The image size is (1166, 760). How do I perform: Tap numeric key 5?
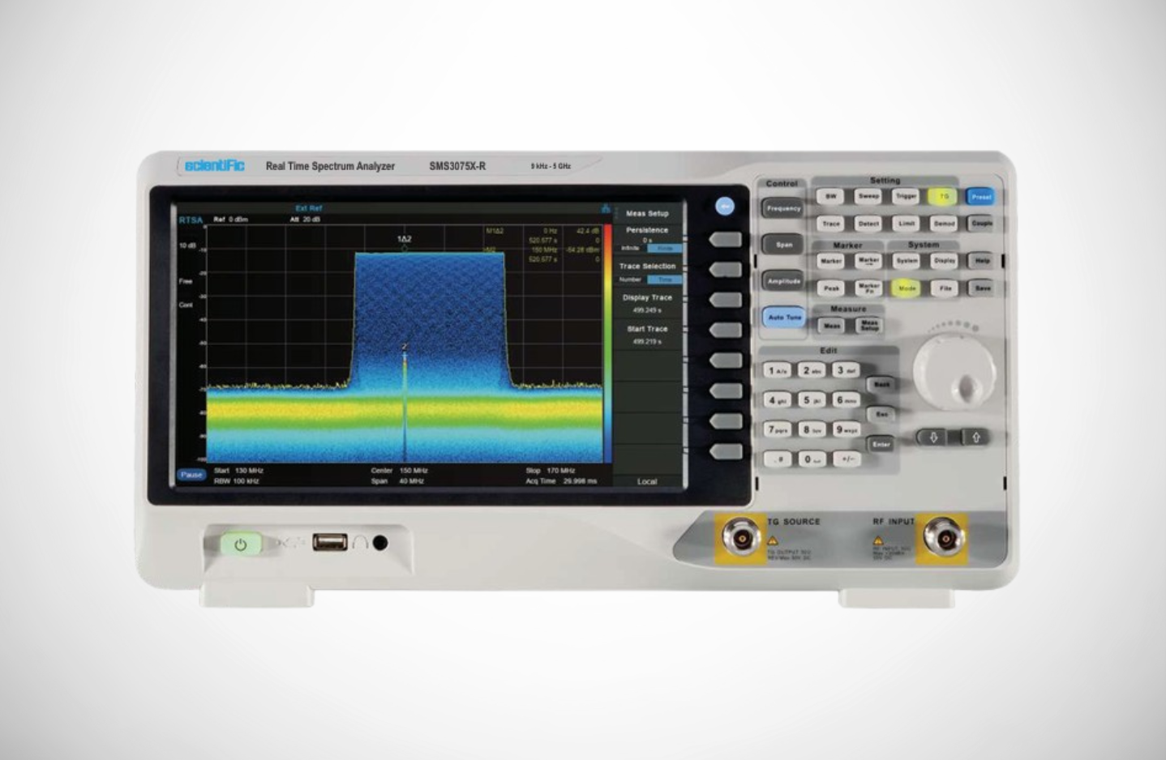pyautogui.click(x=812, y=400)
